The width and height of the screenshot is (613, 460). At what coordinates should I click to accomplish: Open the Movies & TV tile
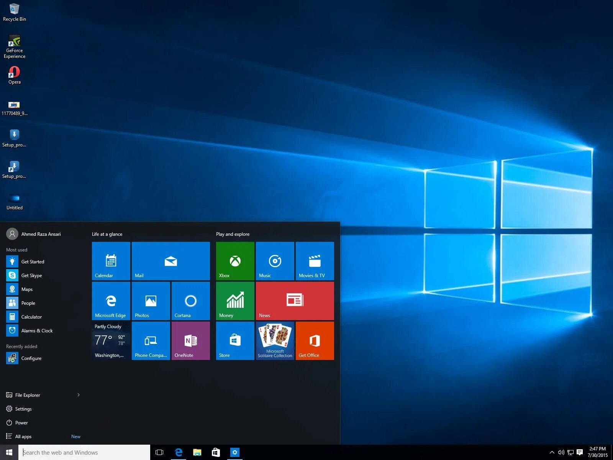(315, 261)
